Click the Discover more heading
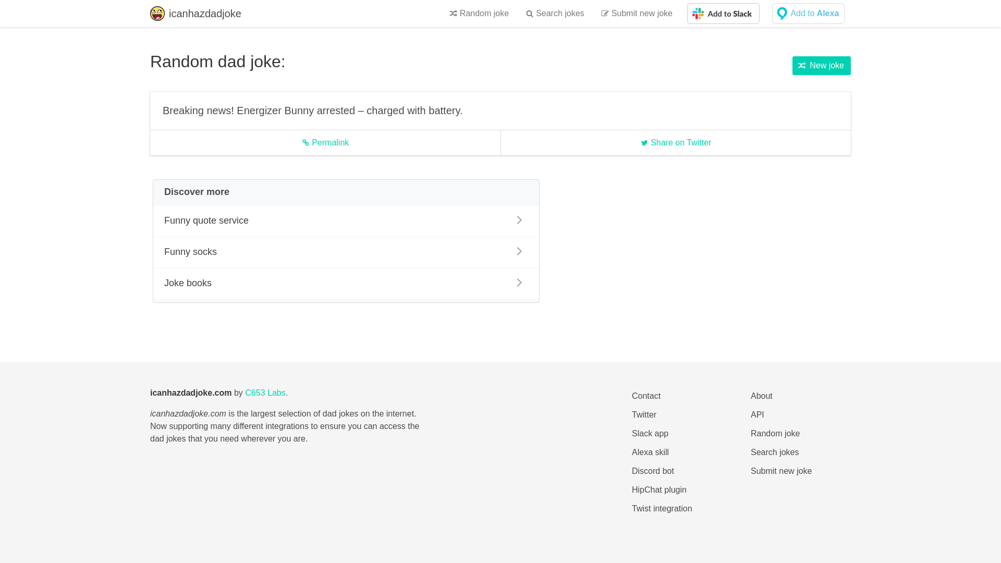This screenshot has height=563, width=1001. pyautogui.click(x=197, y=192)
